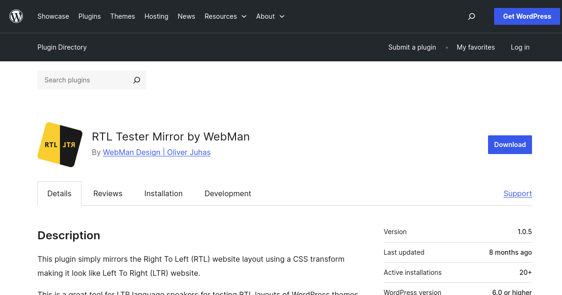562x295 pixels.
Task: Open My favorites
Action: tap(476, 47)
